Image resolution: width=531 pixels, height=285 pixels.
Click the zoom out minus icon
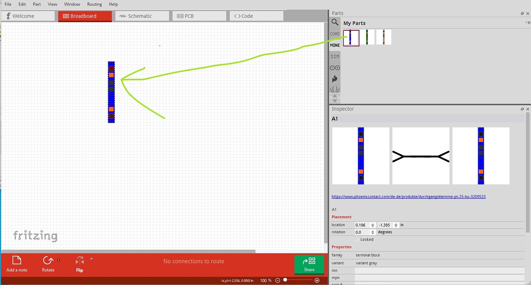click(278, 280)
